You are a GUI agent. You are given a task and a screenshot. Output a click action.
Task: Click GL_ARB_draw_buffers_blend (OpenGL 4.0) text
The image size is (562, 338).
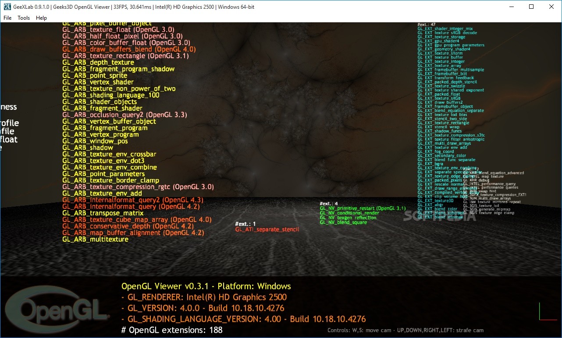pyautogui.click(x=129, y=49)
